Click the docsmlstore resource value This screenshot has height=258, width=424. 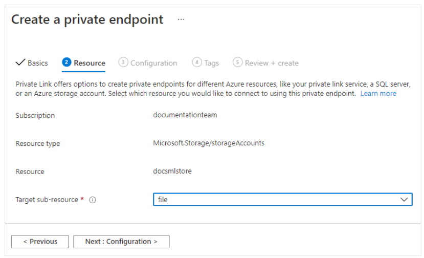172,171
